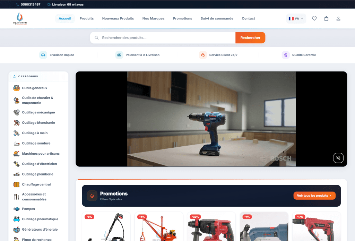Image resolution: width=355 pixels, height=241 pixels.
Task: Click the Outils généraux category icon
Action: (17, 88)
